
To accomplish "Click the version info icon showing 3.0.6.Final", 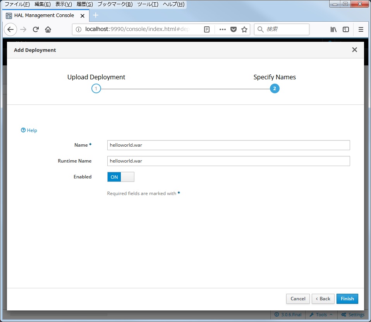I will tap(288, 315).
